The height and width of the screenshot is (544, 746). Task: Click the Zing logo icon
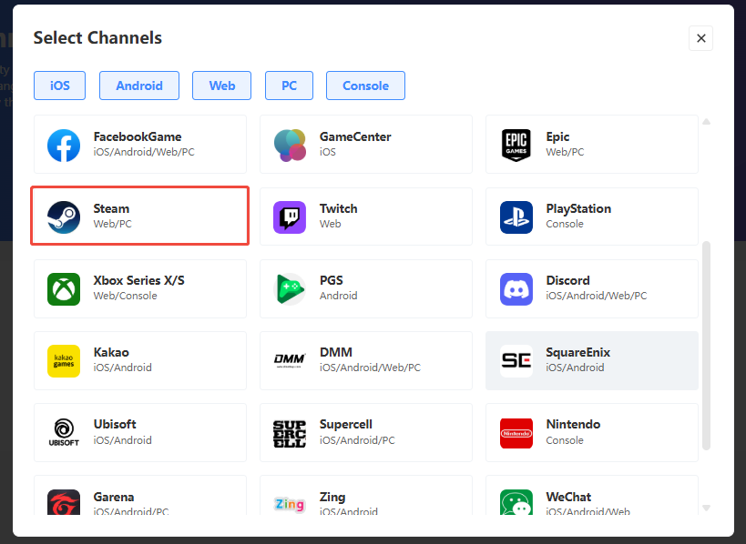pos(290,504)
